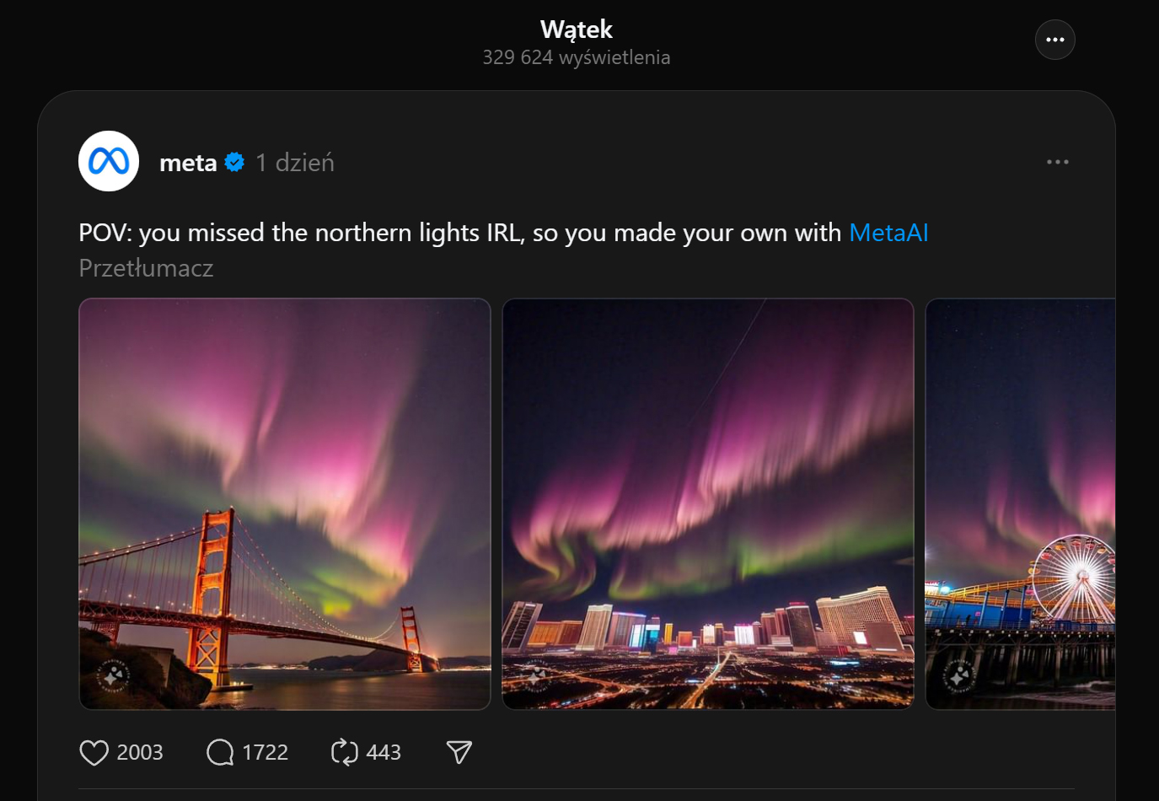Click the comment bubble icon
1159x801 pixels.
point(220,752)
